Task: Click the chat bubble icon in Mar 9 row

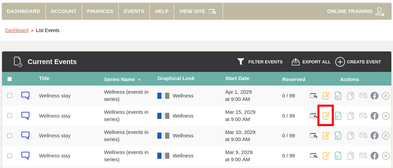Action: [x=25, y=155]
